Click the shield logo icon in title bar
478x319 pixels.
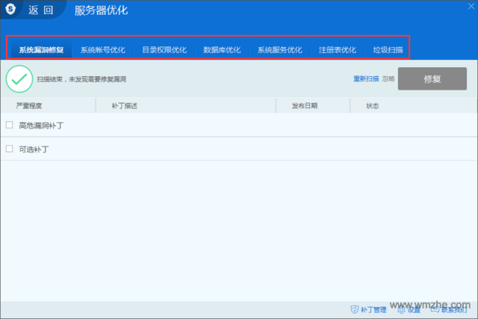coord(10,9)
